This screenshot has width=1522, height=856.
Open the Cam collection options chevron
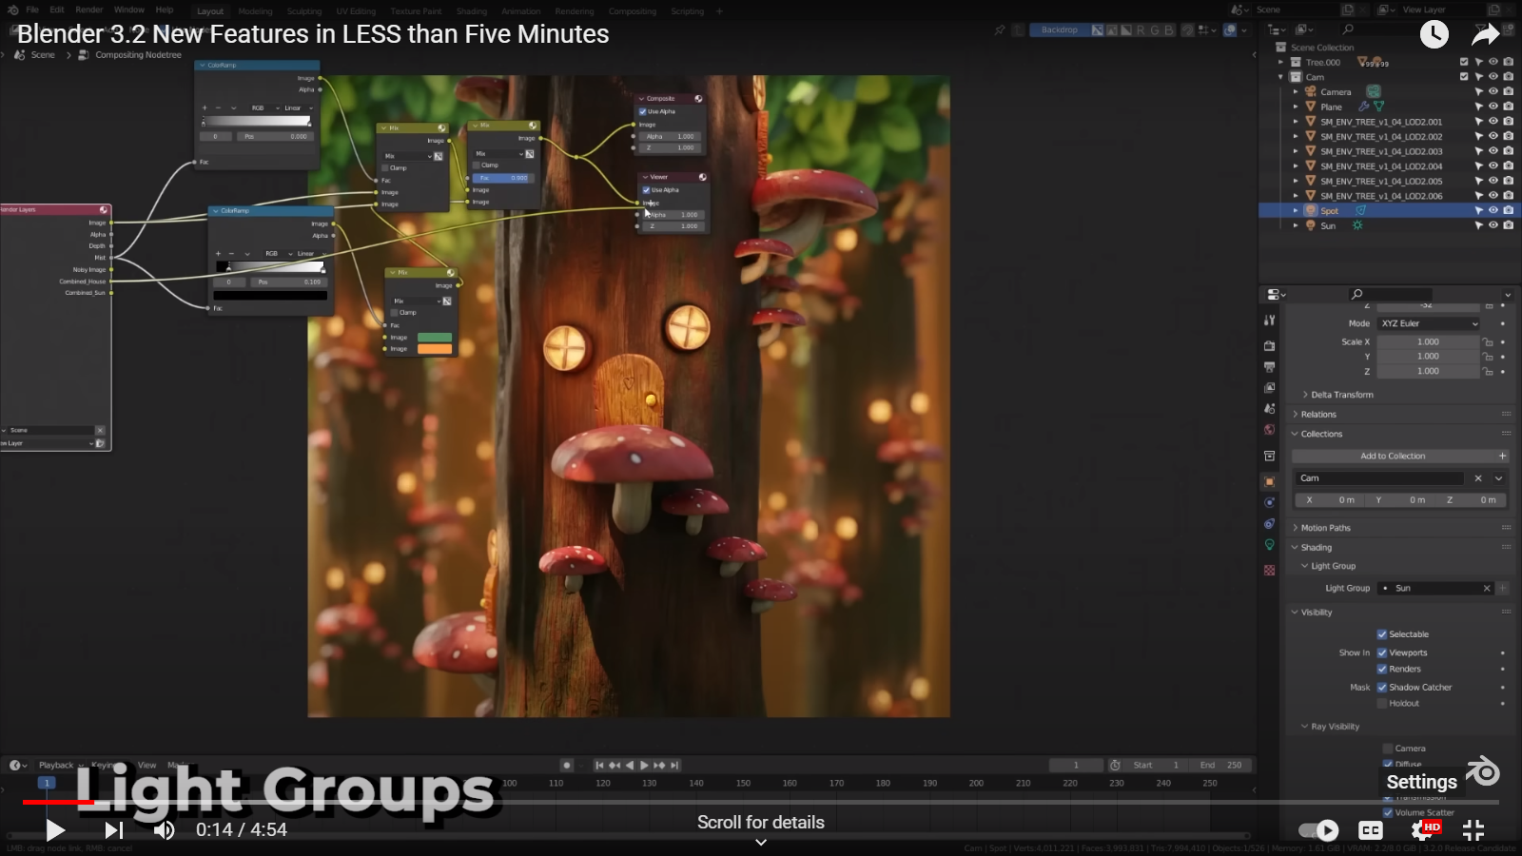click(x=1499, y=478)
